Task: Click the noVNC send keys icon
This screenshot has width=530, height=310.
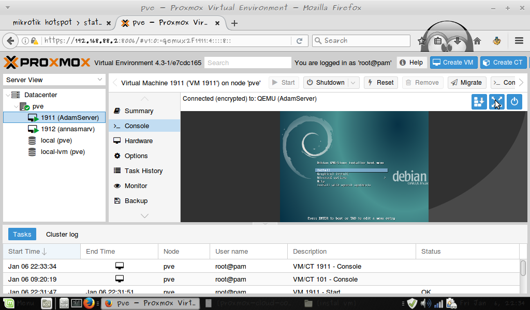Action: point(479,102)
